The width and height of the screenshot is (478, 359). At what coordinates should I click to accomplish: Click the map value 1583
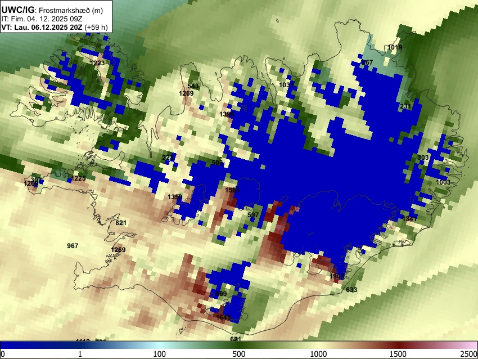(232, 190)
